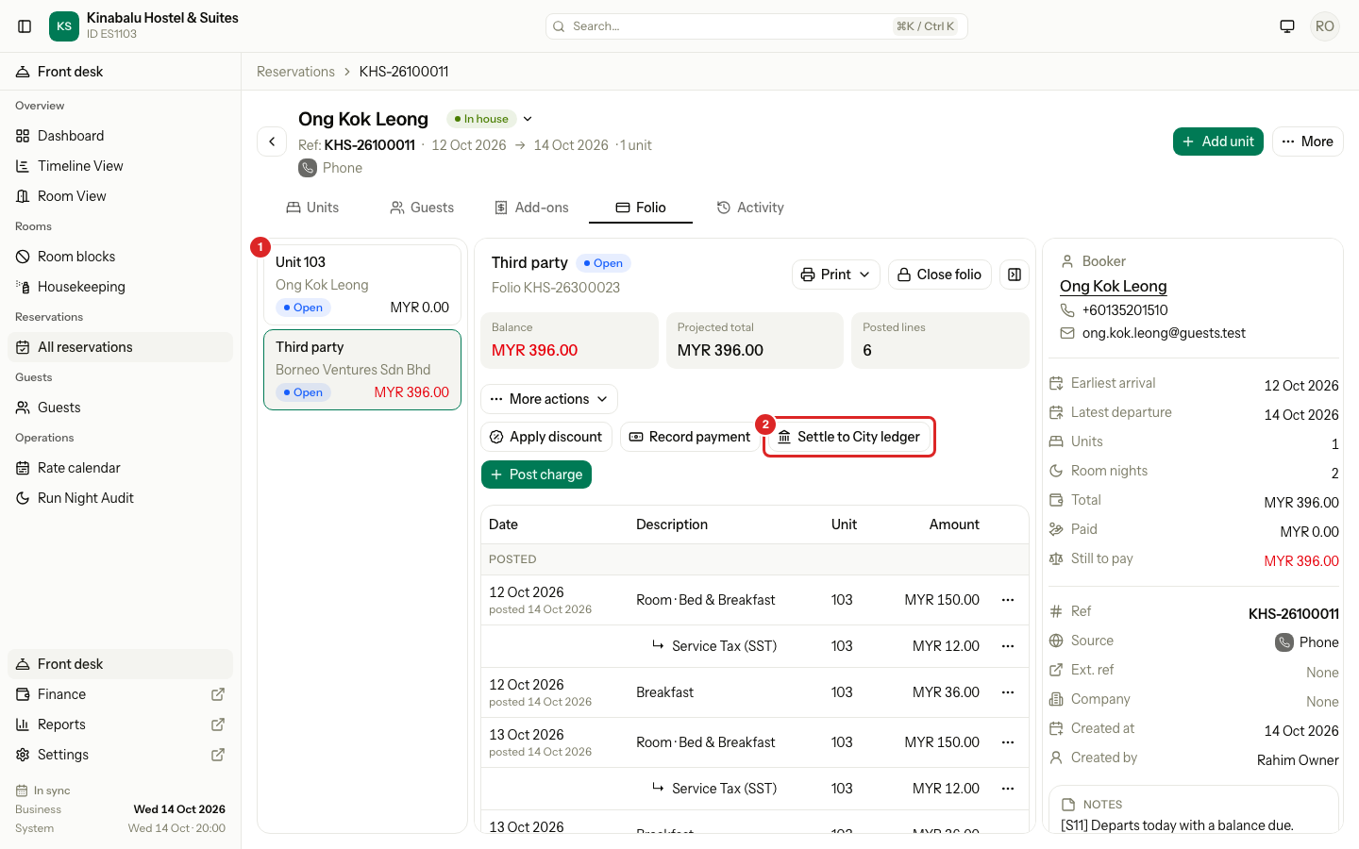The width and height of the screenshot is (1359, 849).
Task: Open the Add-ons tab
Action: [531, 208]
